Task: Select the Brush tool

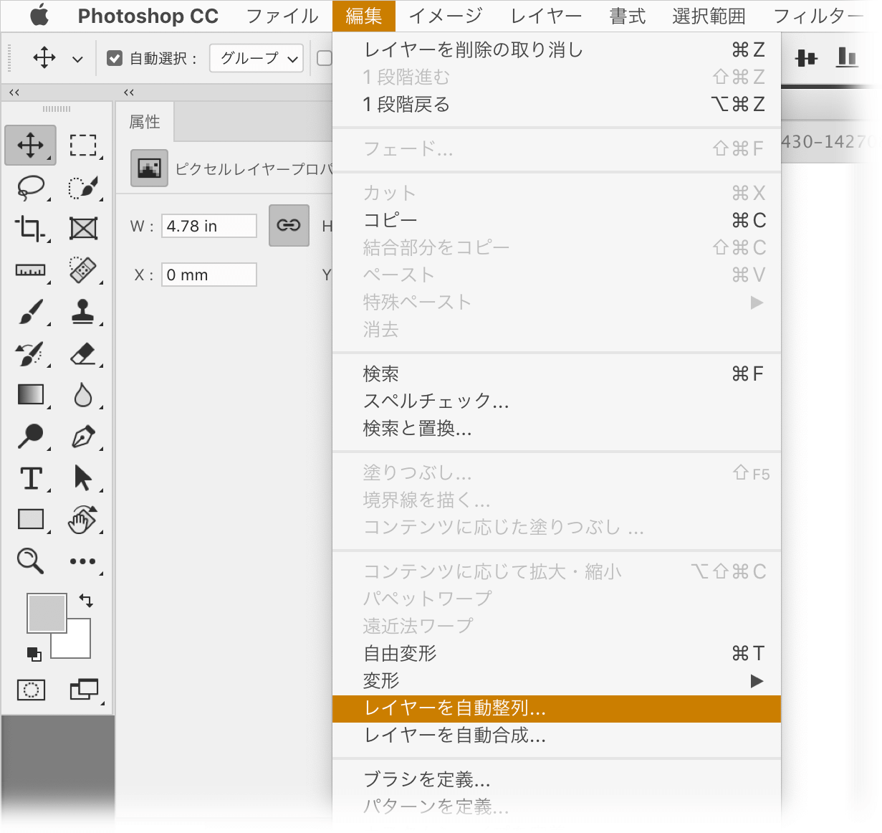Action: coord(31,312)
